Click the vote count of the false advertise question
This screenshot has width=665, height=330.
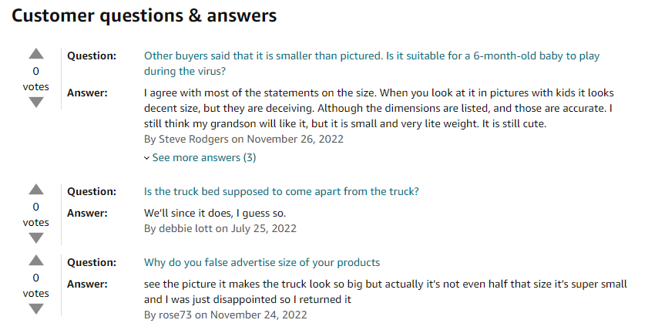click(x=36, y=278)
